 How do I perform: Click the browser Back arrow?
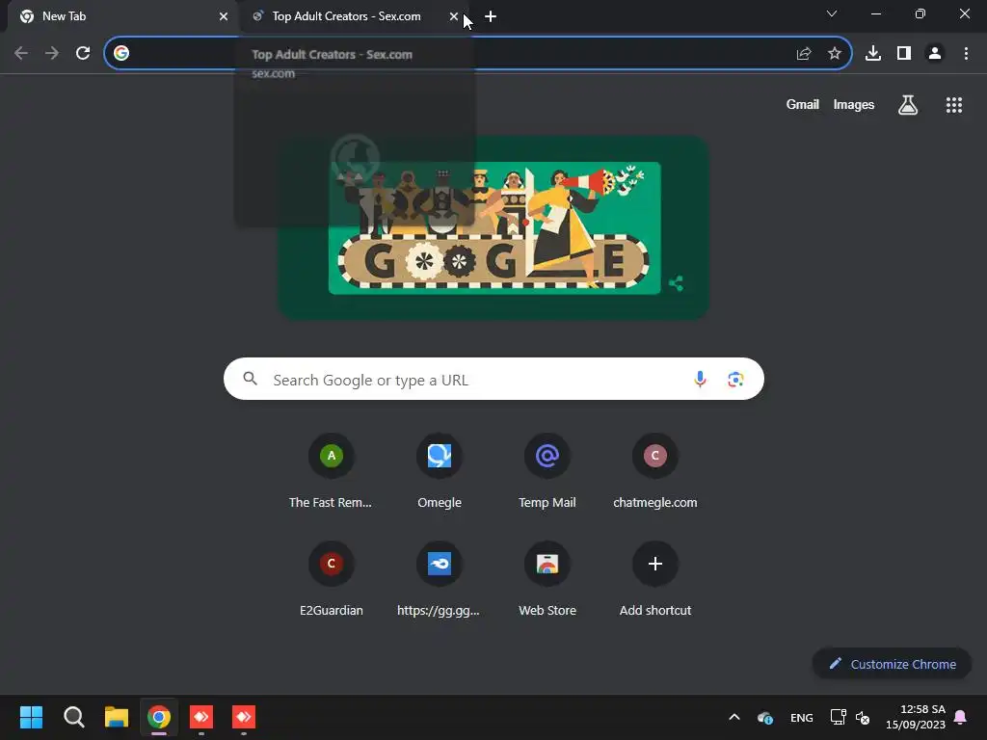click(x=21, y=54)
